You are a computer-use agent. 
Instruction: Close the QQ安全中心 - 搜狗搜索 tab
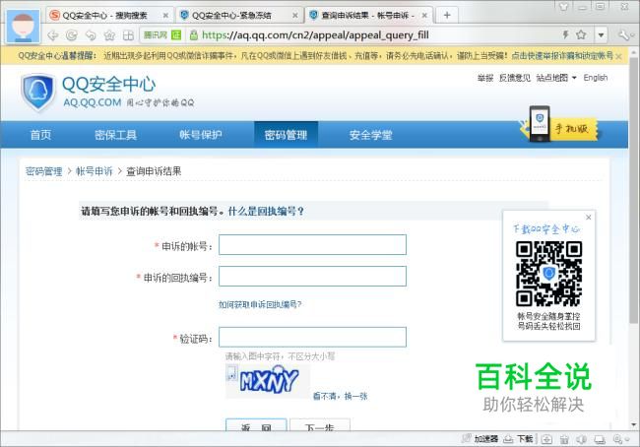click(165, 16)
